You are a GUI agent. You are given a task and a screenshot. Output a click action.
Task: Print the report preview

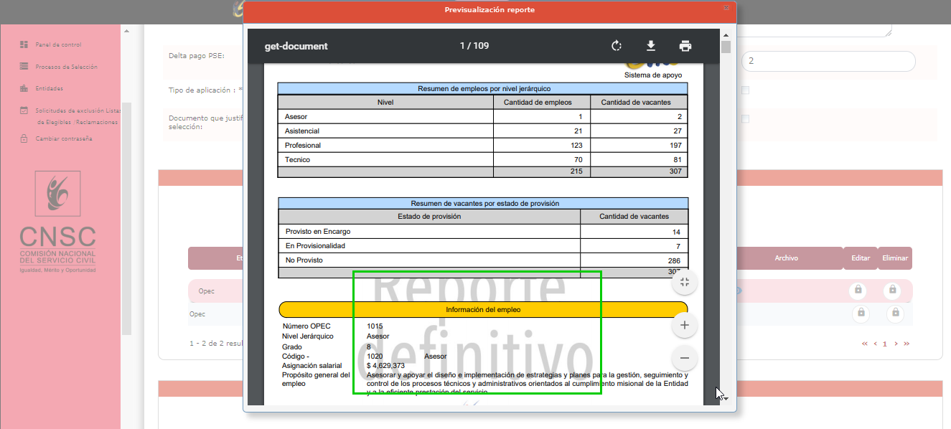click(x=685, y=46)
